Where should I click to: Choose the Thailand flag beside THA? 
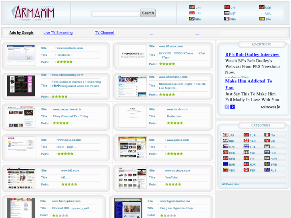click(x=246, y=146)
